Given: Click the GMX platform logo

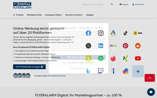Looking at the screenshot, I should [138, 33].
